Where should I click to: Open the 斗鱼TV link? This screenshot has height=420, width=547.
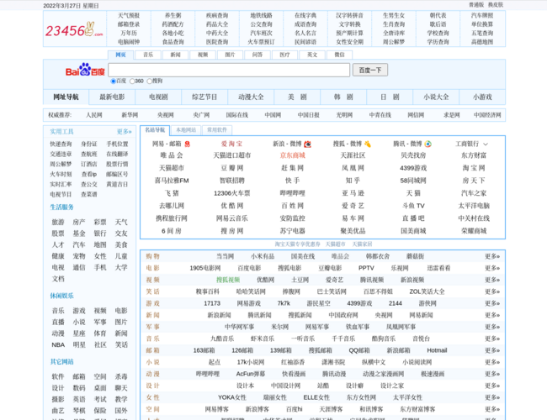click(413, 206)
